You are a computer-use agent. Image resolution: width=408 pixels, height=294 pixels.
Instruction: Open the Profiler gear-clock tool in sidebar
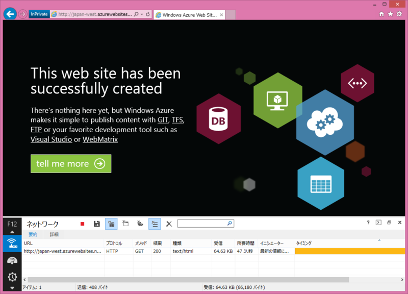(x=12, y=277)
